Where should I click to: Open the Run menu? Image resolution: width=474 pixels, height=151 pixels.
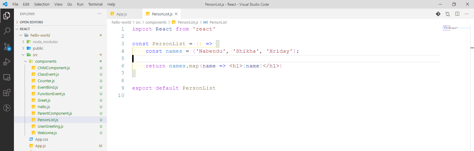[80, 4]
